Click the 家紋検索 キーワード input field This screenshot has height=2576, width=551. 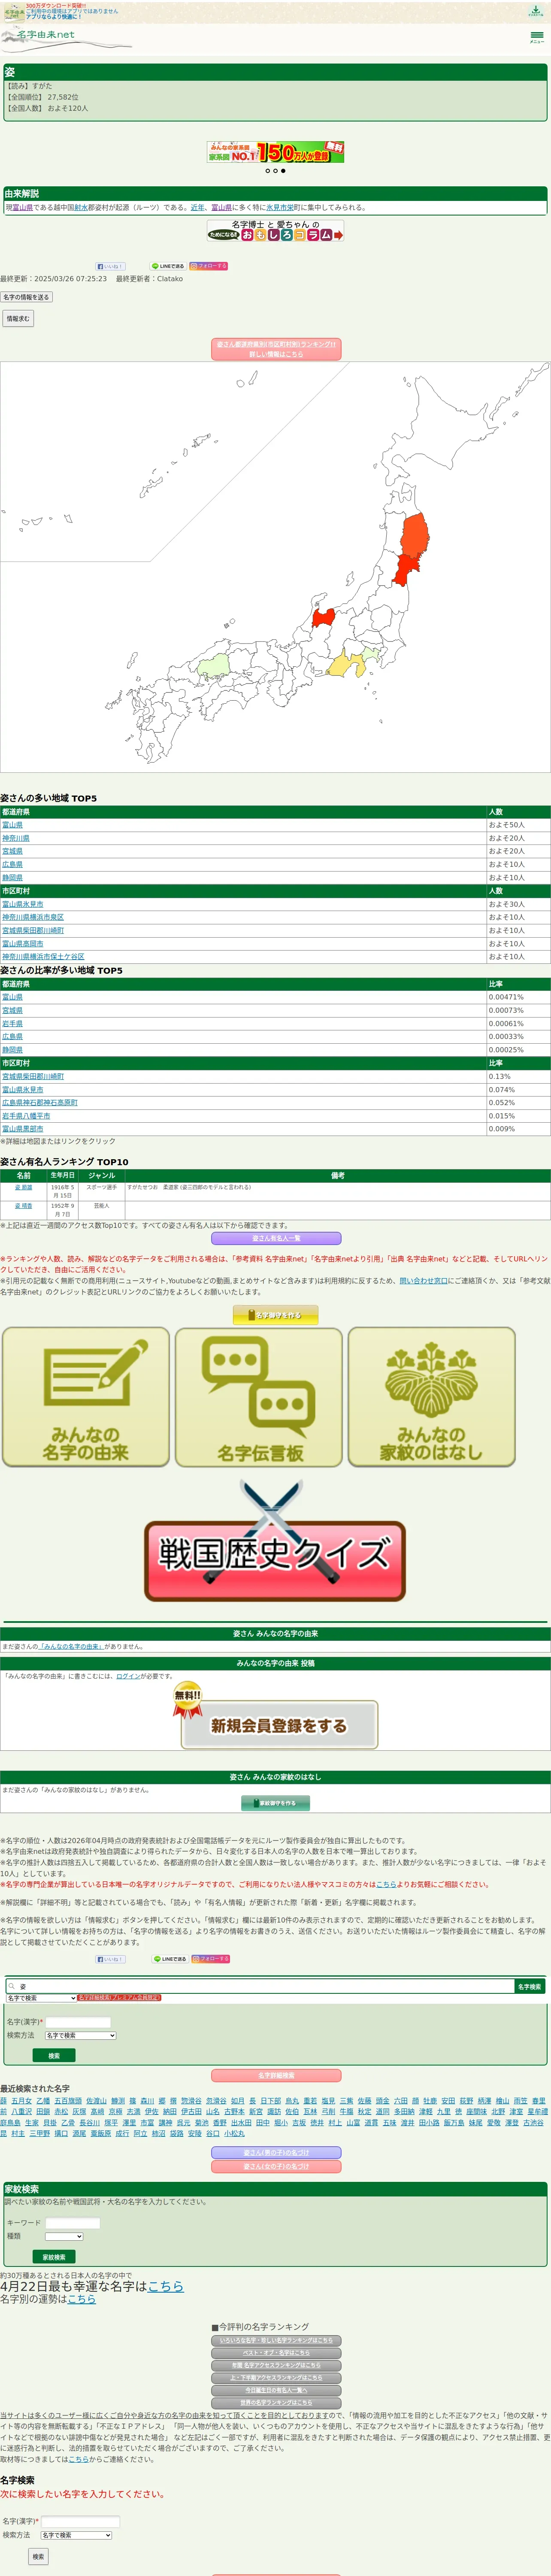(73, 2223)
